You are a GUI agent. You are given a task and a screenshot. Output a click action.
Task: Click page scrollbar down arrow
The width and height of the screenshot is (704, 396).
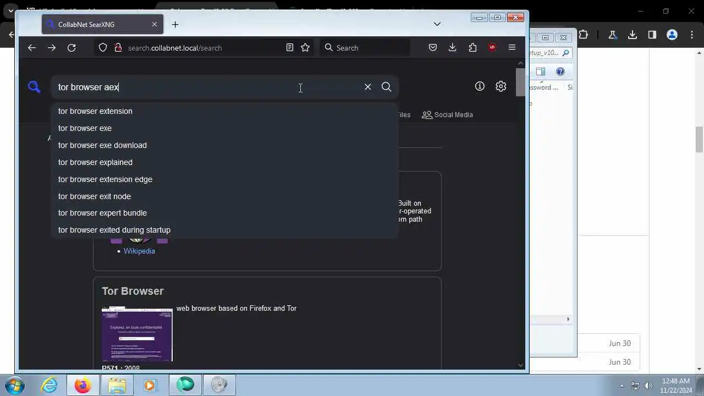(x=520, y=365)
